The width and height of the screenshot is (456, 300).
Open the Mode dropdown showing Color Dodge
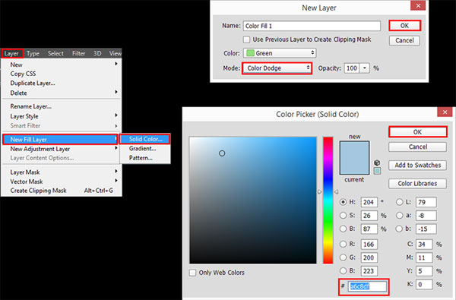point(277,68)
